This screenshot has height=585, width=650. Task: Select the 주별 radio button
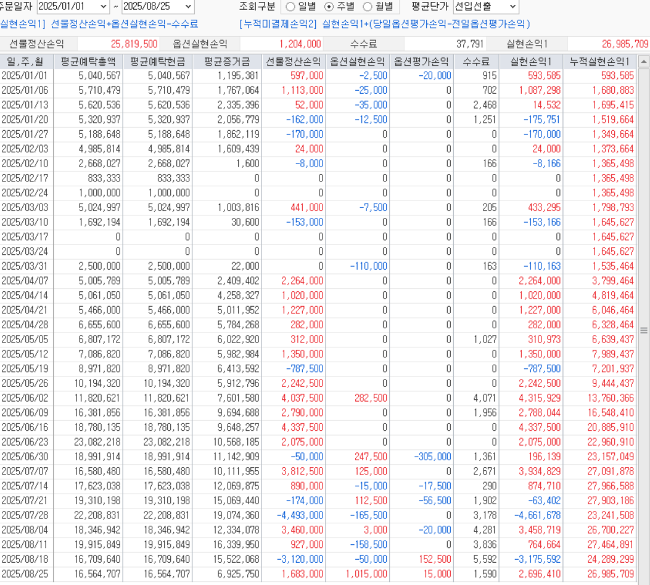(329, 7)
